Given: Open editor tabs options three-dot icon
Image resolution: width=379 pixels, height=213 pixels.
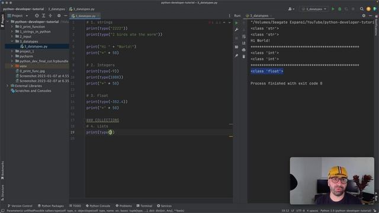Looking at the screenshot, I should tap(229, 16).
